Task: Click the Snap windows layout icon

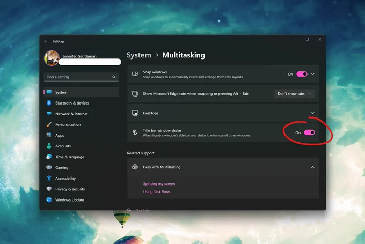Action: 135,74
